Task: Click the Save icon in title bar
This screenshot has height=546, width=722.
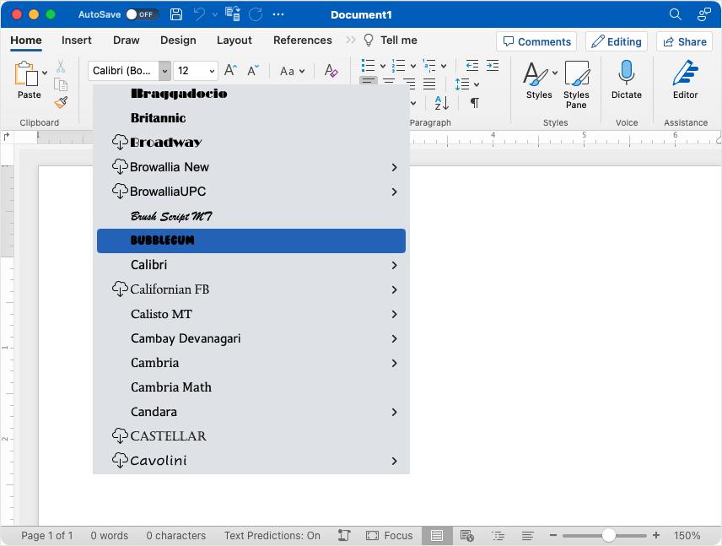Action: click(176, 14)
